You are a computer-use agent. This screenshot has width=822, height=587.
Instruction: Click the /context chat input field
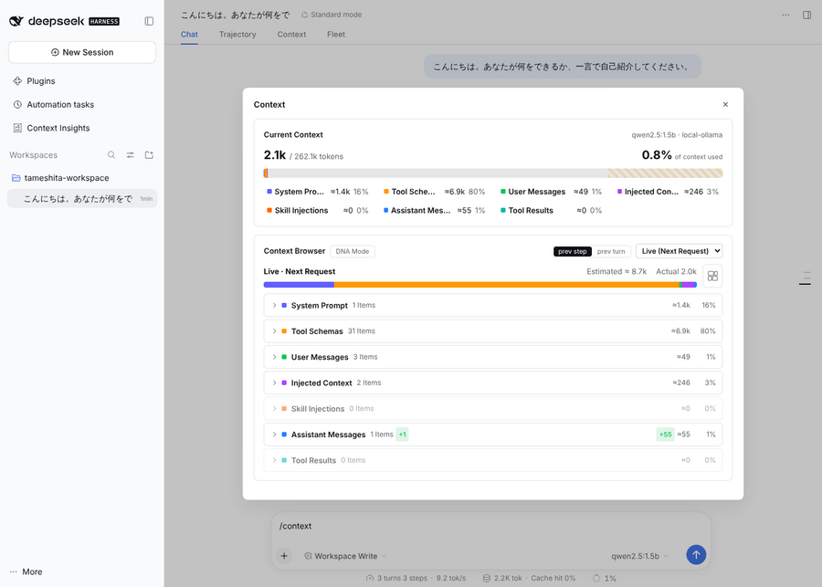click(x=490, y=526)
